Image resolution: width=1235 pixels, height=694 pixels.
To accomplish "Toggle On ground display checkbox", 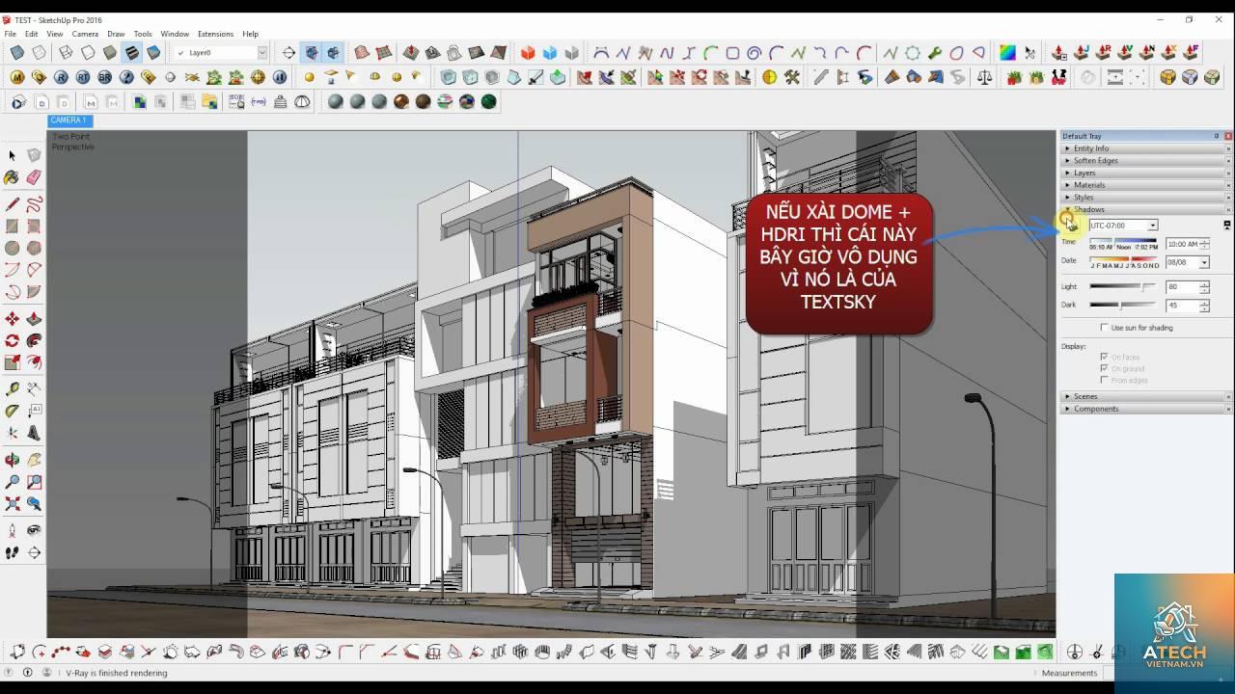I will click(x=1105, y=368).
